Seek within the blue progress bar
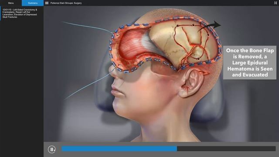279x157 pixels. [x=119, y=149]
